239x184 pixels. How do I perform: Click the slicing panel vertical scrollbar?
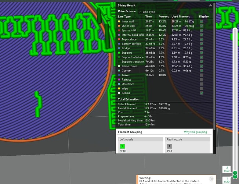pyautogui.click(x=214, y=66)
